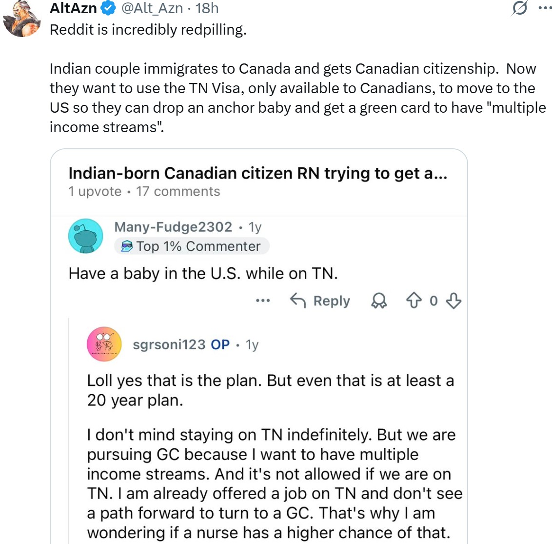Screen dimensions: 552x544
Task: Open the Grok explain icon on tweet
Action: tap(520, 8)
